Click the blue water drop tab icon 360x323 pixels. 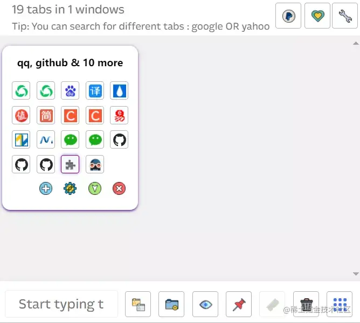pos(119,91)
